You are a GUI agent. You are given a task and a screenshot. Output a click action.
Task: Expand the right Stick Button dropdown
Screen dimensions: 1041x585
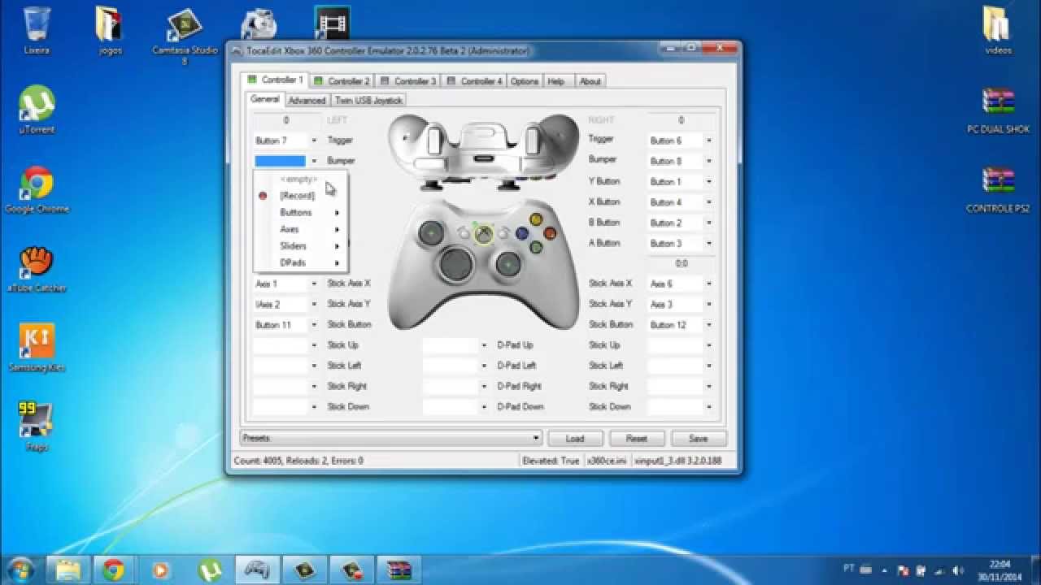708,324
